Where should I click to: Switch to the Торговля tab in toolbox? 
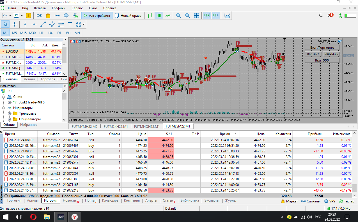pyautogui.click(x=14, y=200)
